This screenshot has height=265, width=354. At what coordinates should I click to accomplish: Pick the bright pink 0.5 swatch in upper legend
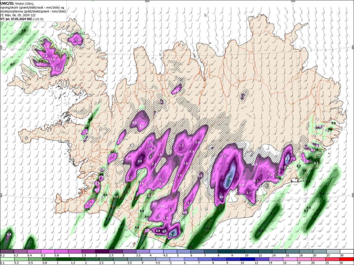(x=48, y=251)
